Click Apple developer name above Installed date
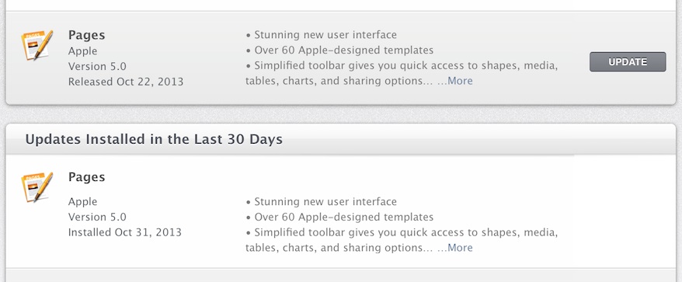Screen dimensions: 682x282 (x=82, y=202)
